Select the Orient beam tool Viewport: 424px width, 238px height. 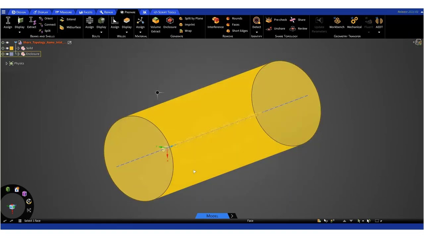pyautogui.click(x=46, y=19)
